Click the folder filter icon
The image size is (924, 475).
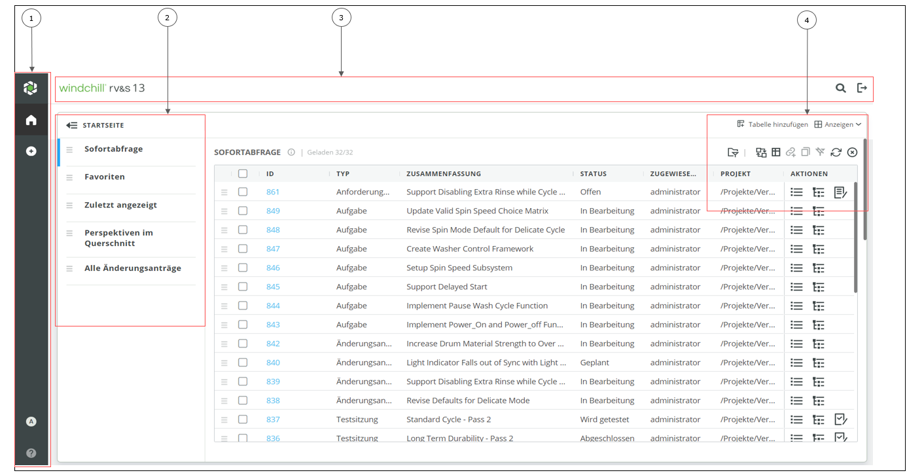point(733,152)
